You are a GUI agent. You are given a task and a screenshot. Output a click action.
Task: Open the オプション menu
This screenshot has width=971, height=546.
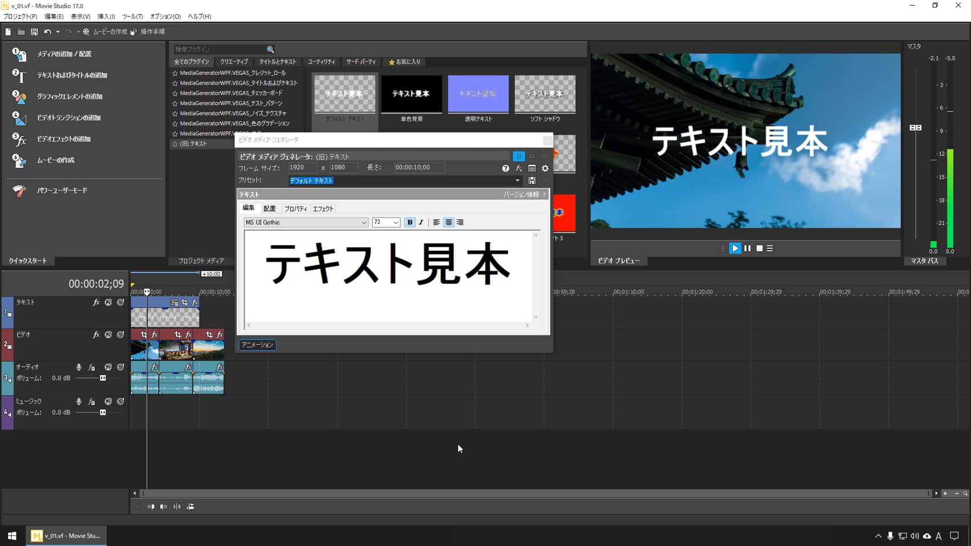click(164, 16)
